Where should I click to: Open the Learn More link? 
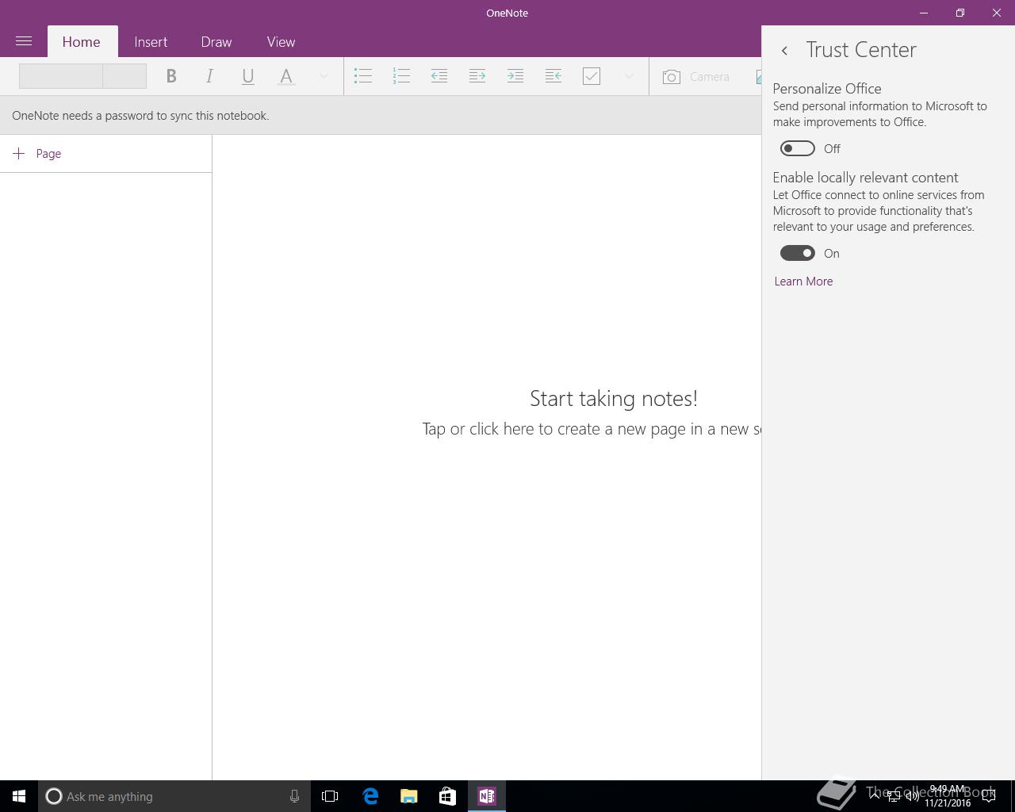[803, 282]
